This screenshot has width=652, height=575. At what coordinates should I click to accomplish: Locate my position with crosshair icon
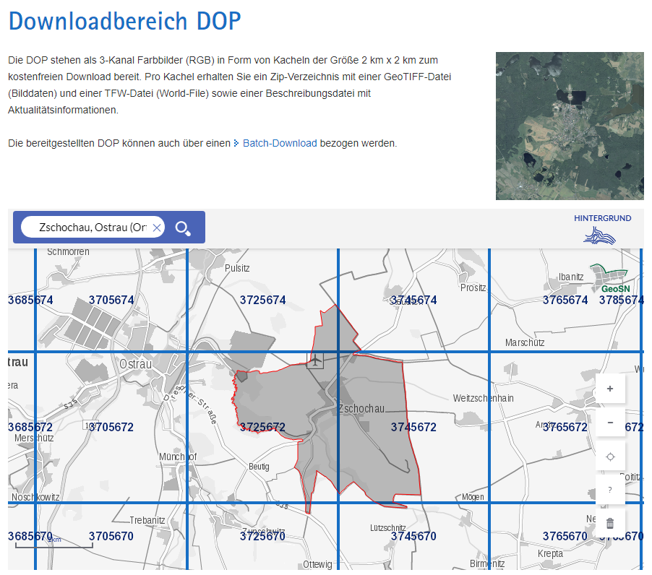pos(610,457)
